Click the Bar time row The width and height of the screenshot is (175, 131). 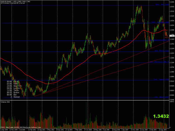(12, 95)
